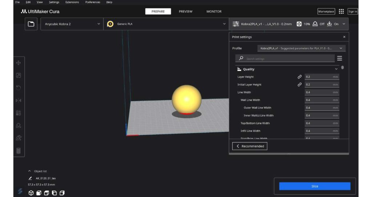This screenshot has width=372, height=197.
Task: Select the Scale tool in left toolbar
Action: pyautogui.click(x=18, y=75)
